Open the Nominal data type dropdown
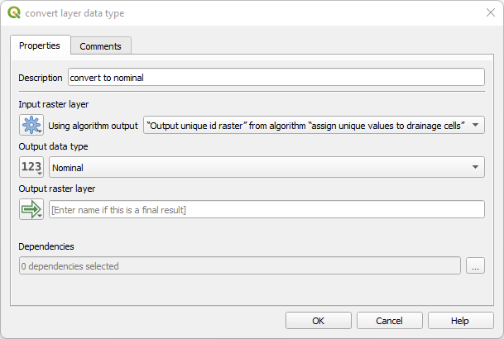The image size is (504, 339). [266, 168]
